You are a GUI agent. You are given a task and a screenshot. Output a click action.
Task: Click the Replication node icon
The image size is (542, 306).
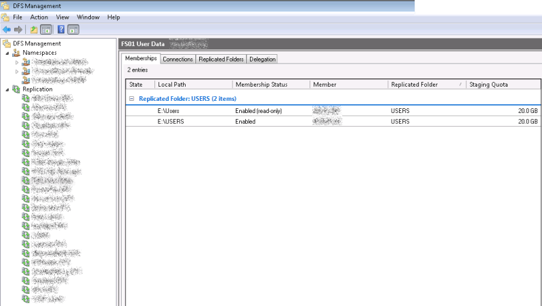coord(16,89)
